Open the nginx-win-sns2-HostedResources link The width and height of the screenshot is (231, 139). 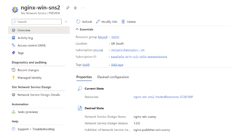click(x=163, y=97)
